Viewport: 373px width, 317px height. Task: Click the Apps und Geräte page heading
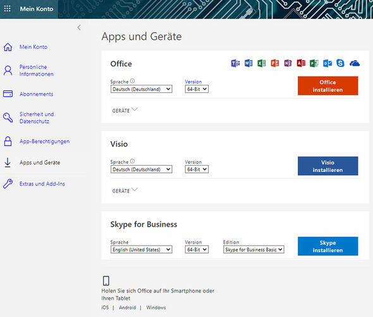pos(142,37)
